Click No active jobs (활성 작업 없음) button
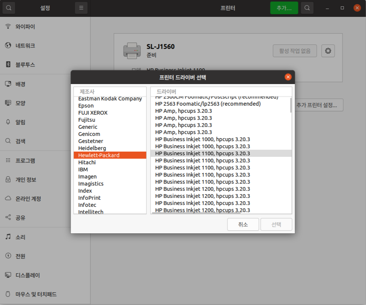 tap(295, 51)
